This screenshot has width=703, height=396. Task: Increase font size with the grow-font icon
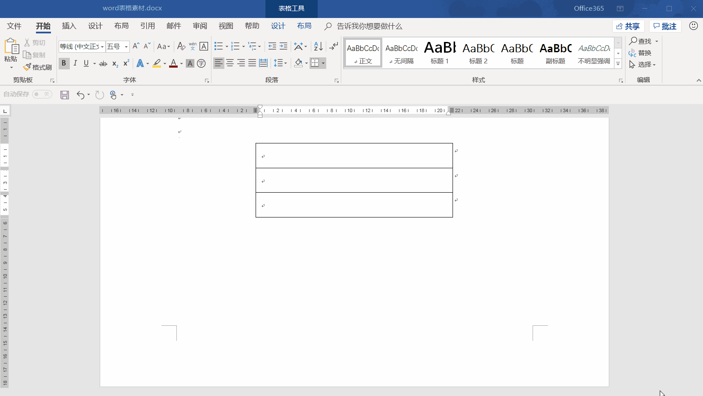coord(136,46)
